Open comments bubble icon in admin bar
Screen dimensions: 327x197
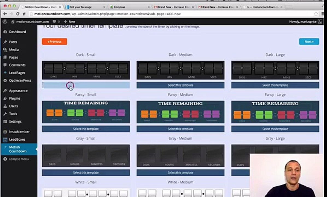54,22
